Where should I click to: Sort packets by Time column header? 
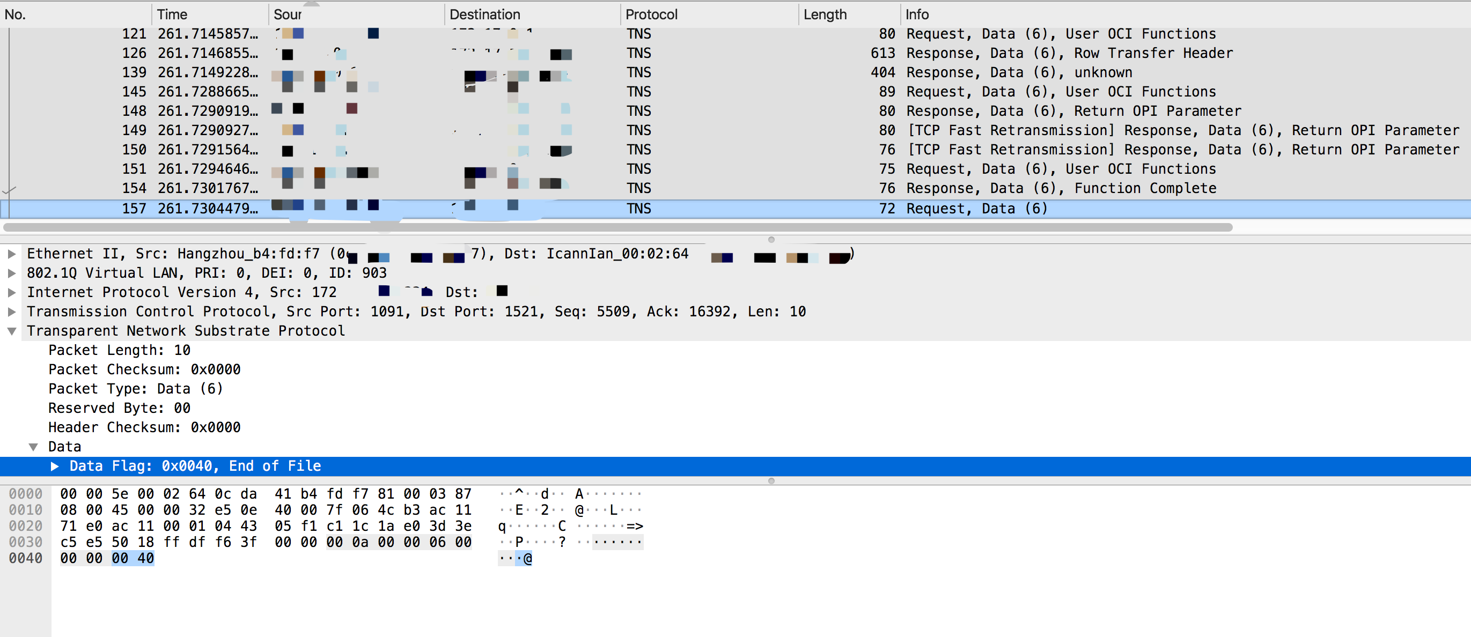point(172,15)
